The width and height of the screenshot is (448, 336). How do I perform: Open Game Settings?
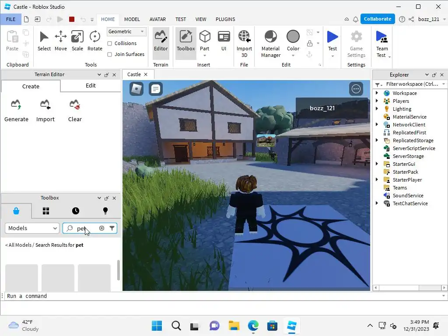tap(356, 43)
